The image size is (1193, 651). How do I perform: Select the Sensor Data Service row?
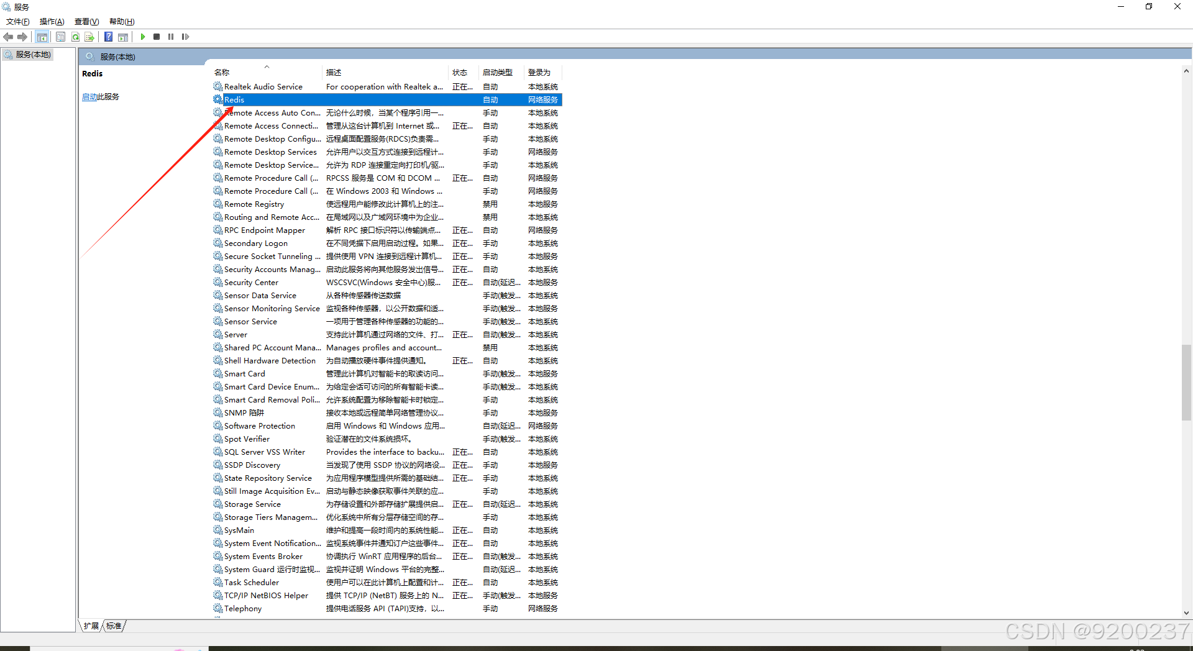(386, 295)
